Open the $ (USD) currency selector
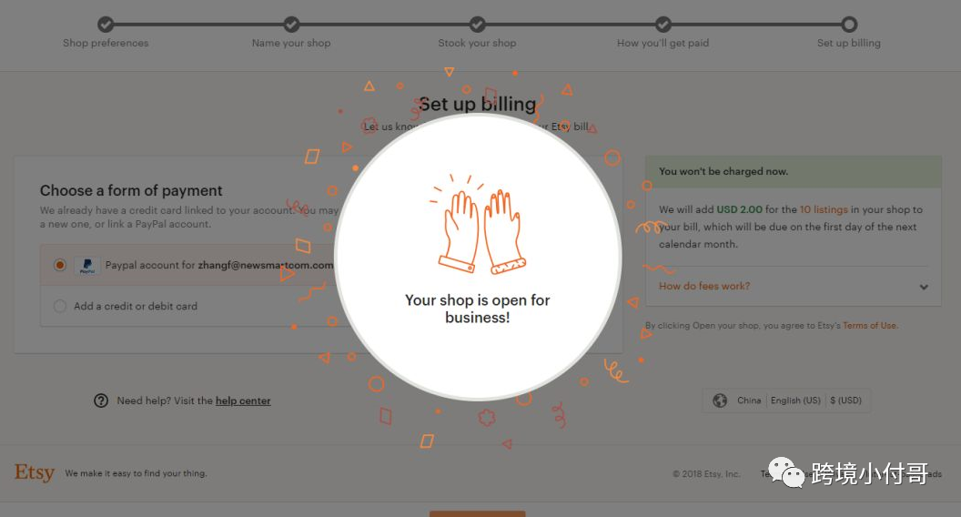This screenshot has width=961, height=517. pyautogui.click(x=845, y=400)
